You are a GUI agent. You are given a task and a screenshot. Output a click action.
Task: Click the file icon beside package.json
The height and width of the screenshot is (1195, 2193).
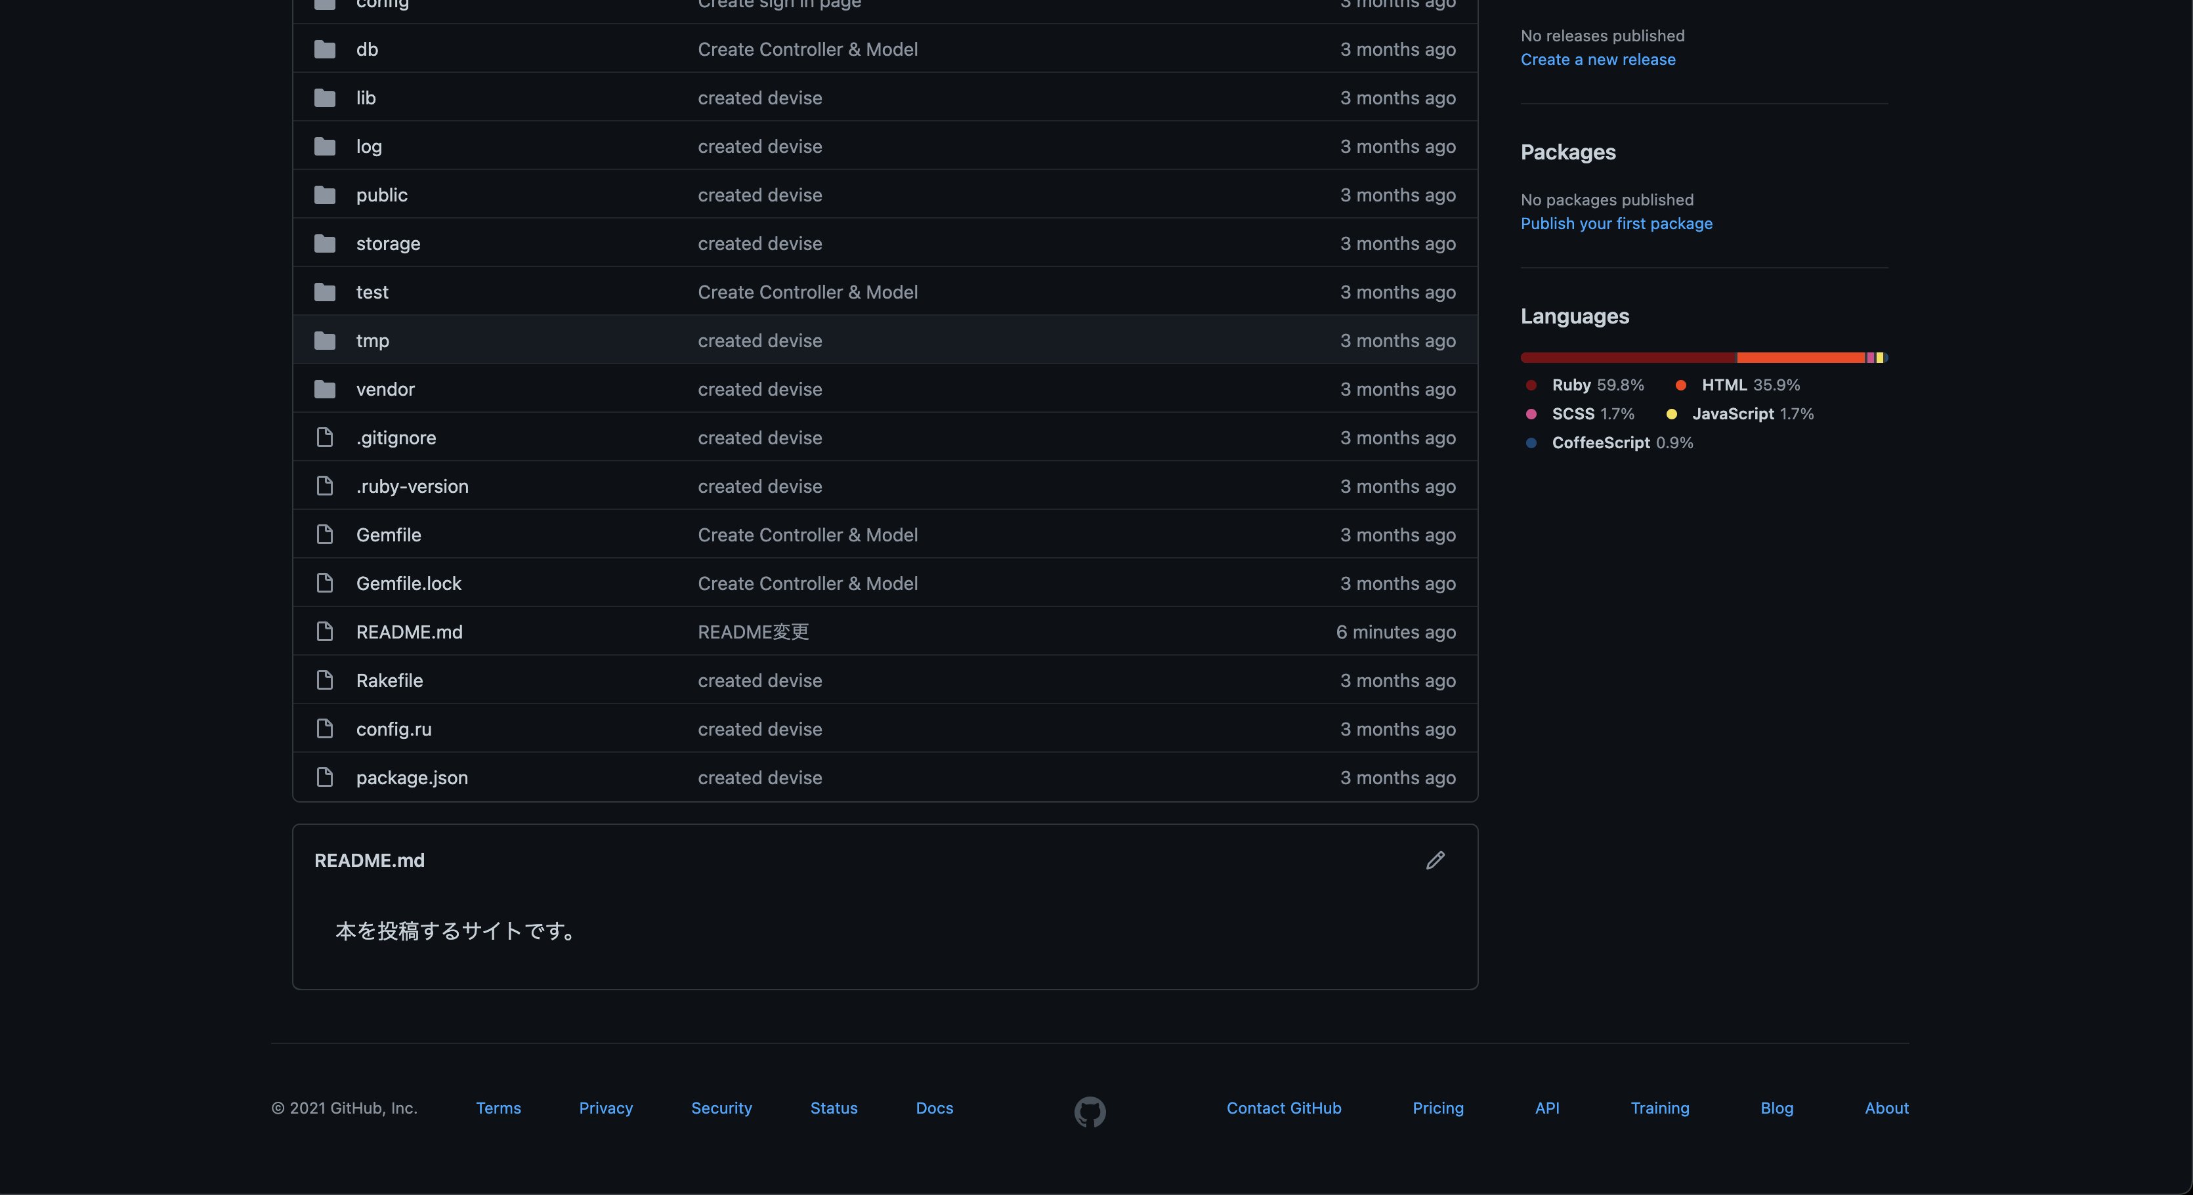(x=324, y=777)
